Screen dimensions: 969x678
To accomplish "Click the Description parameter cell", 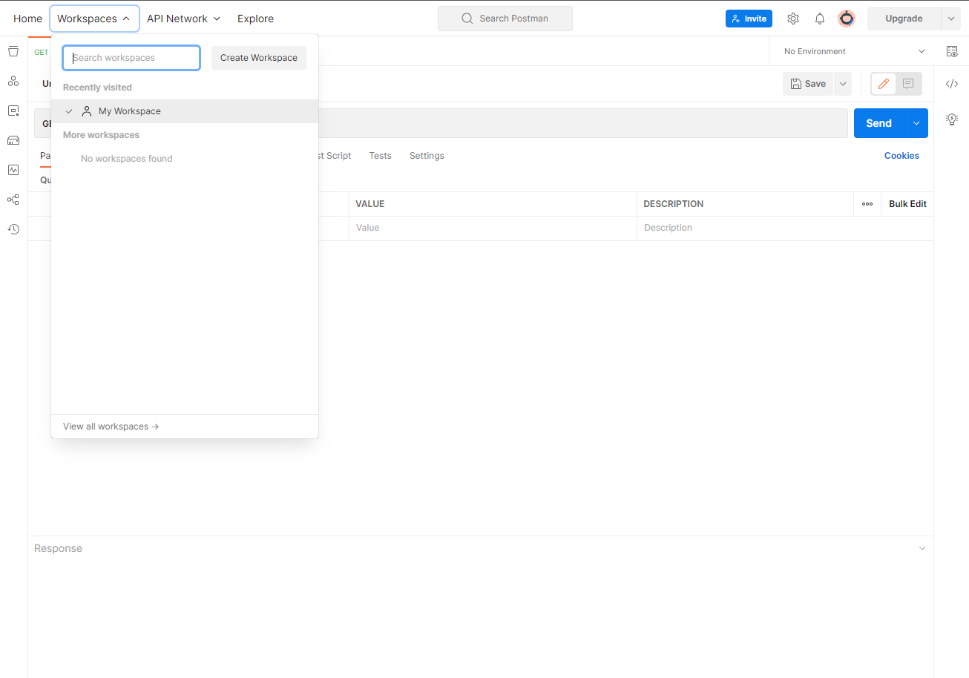I will pyautogui.click(x=785, y=228).
